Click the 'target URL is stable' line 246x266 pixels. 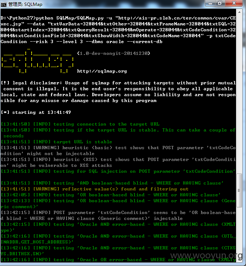coord(56,142)
